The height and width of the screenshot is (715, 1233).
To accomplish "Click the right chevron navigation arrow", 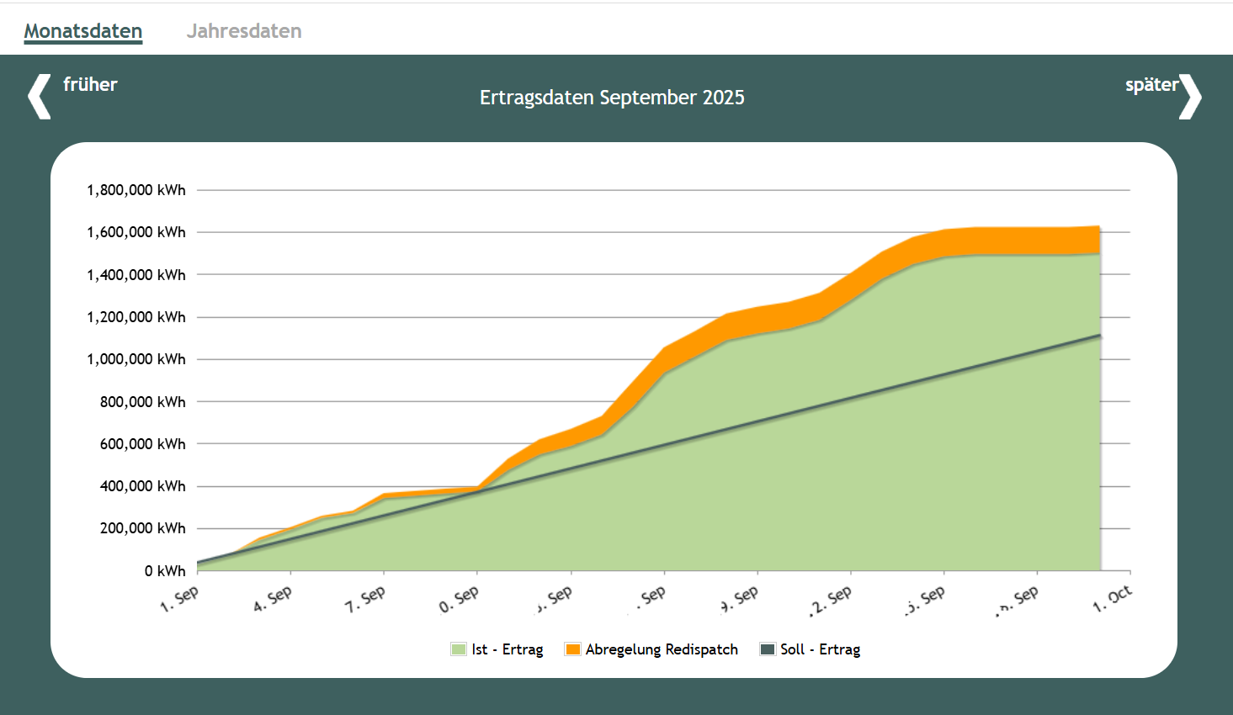I will tap(1191, 97).
